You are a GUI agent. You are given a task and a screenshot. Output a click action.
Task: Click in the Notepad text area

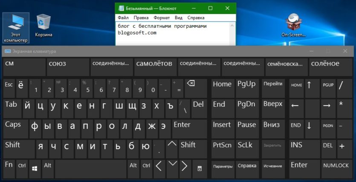pyautogui.click(x=173, y=34)
